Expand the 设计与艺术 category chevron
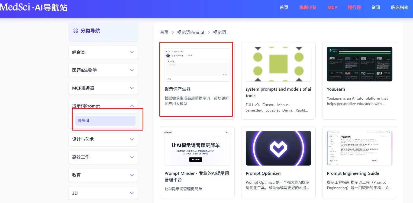Viewport: 413px width, 203px height. (x=132, y=139)
